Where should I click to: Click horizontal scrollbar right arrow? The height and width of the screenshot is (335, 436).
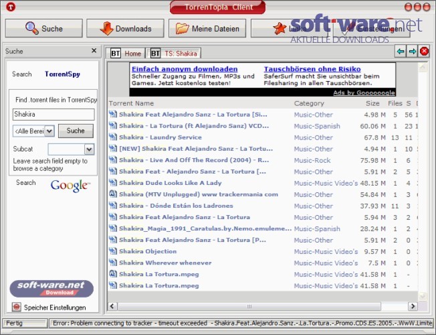pyautogui.click(x=413, y=306)
